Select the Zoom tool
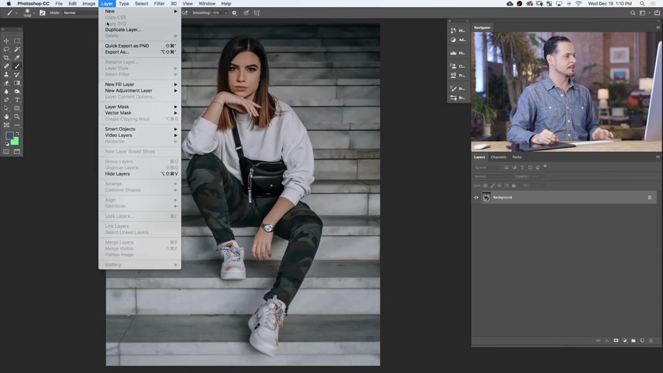The height and width of the screenshot is (373, 663). (x=17, y=116)
